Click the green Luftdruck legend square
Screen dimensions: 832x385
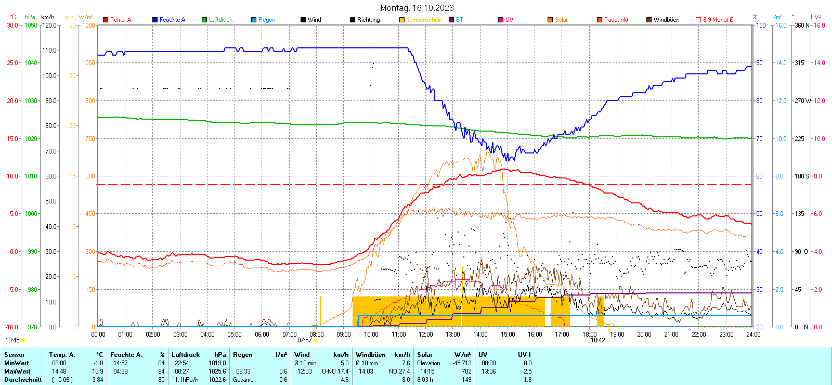(x=204, y=20)
